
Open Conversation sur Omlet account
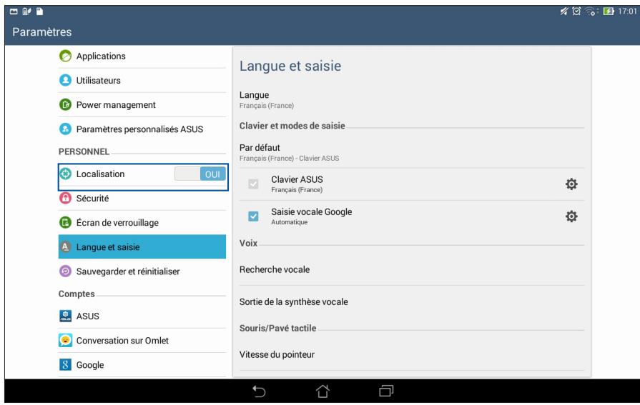(x=142, y=340)
